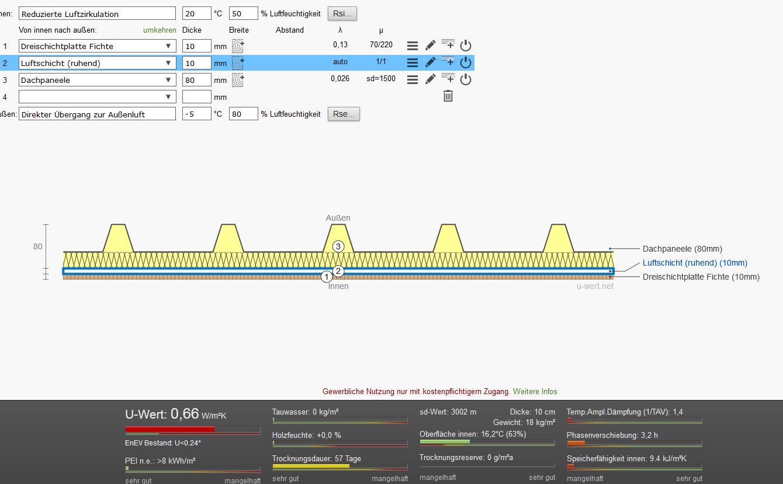Open the hamburger menu for Luftschicht row
This screenshot has width=783, height=484.
click(412, 62)
